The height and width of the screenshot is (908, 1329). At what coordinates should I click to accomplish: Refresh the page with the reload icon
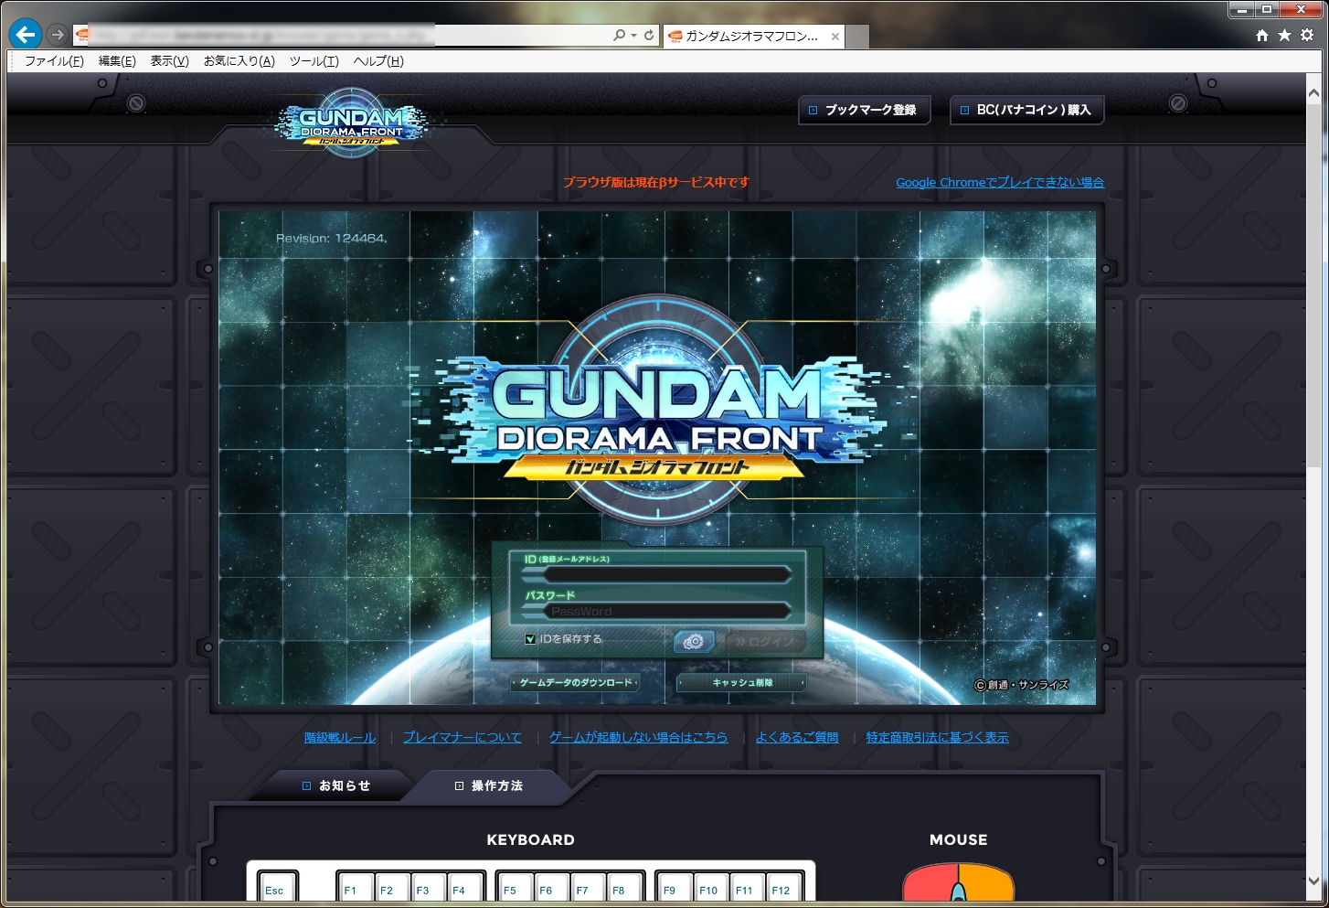click(649, 35)
